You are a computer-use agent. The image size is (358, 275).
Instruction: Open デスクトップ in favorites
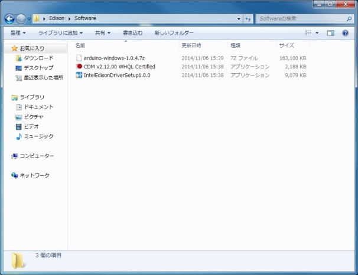point(38,68)
